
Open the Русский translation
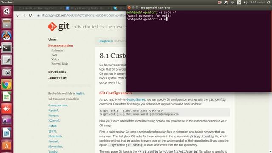(54, 142)
